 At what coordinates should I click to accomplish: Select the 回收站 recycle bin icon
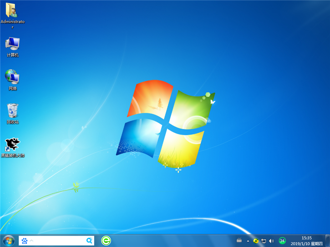[12, 111]
